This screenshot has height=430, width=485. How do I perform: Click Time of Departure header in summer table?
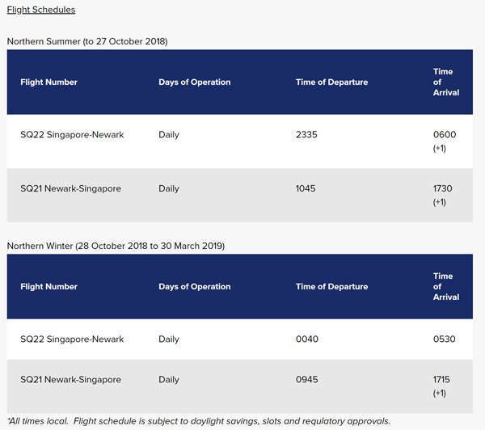click(x=331, y=82)
